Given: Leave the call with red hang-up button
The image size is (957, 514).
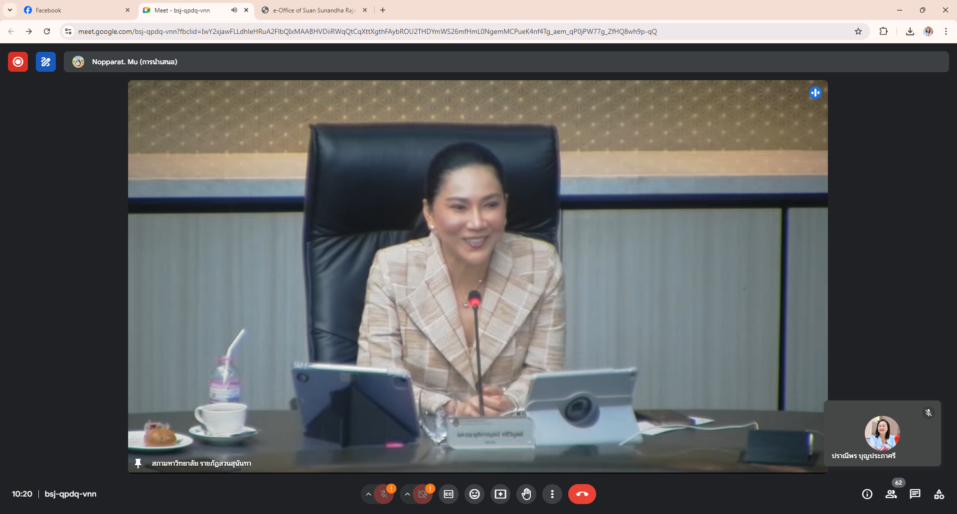Looking at the screenshot, I should point(582,494).
